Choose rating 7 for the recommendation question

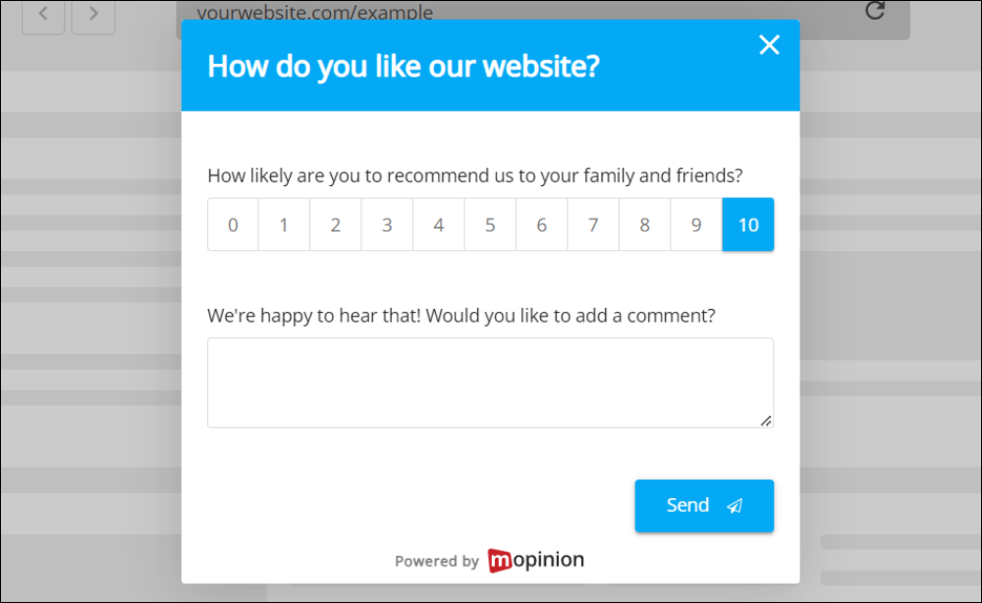click(593, 225)
